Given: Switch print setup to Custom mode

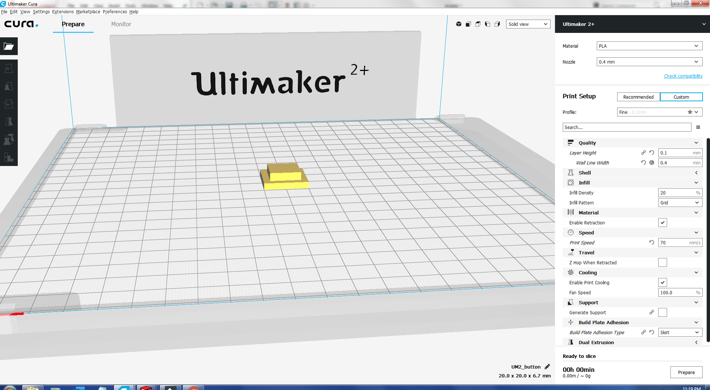Looking at the screenshot, I should coord(681,97).
